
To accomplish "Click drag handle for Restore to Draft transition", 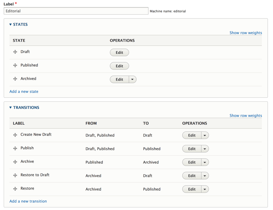I will [15, 175].
